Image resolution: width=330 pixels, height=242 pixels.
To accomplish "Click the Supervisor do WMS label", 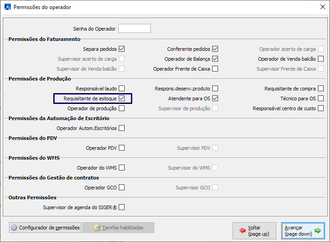I will pyautogui.click(x=189, y=168).
